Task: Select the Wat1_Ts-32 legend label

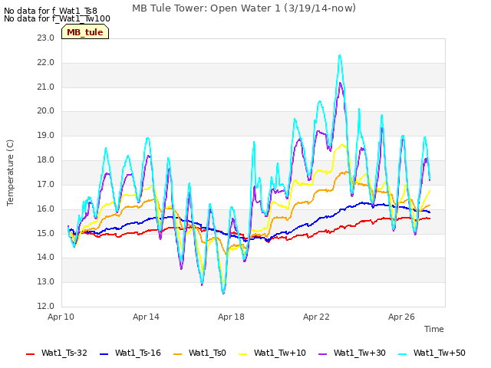Action: [64, 353]
